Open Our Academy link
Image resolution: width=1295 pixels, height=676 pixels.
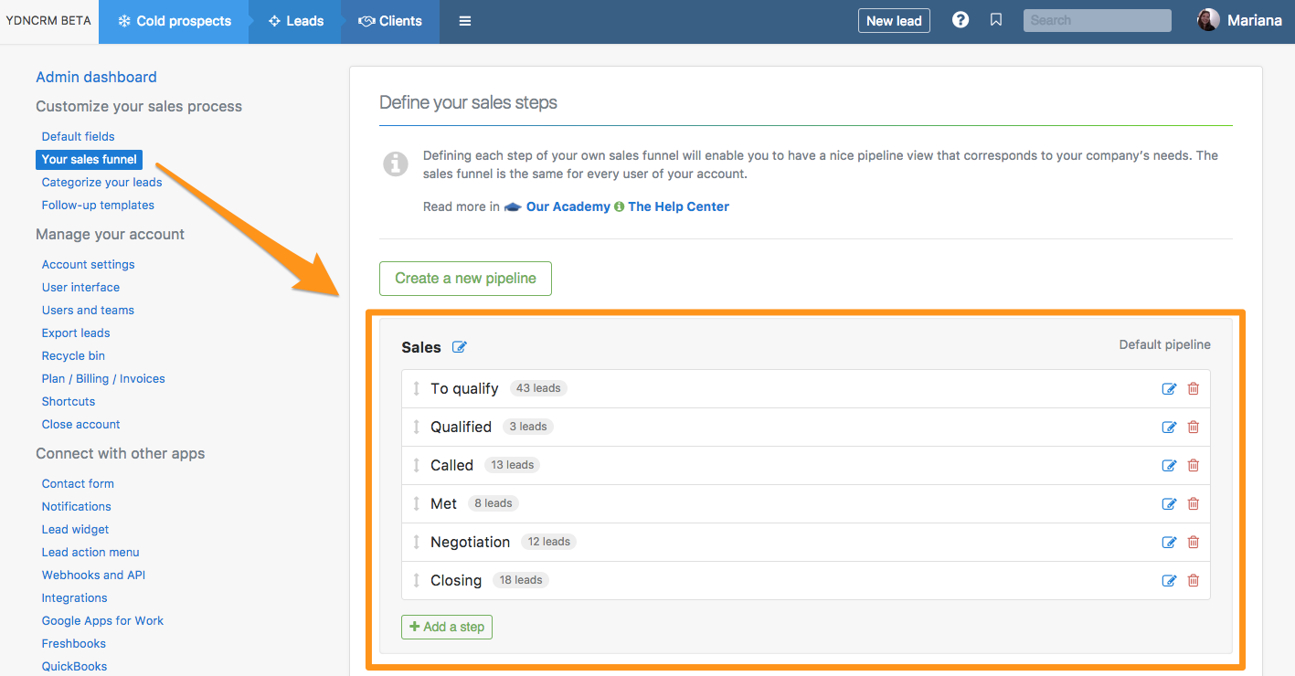(x=567, y=206)
